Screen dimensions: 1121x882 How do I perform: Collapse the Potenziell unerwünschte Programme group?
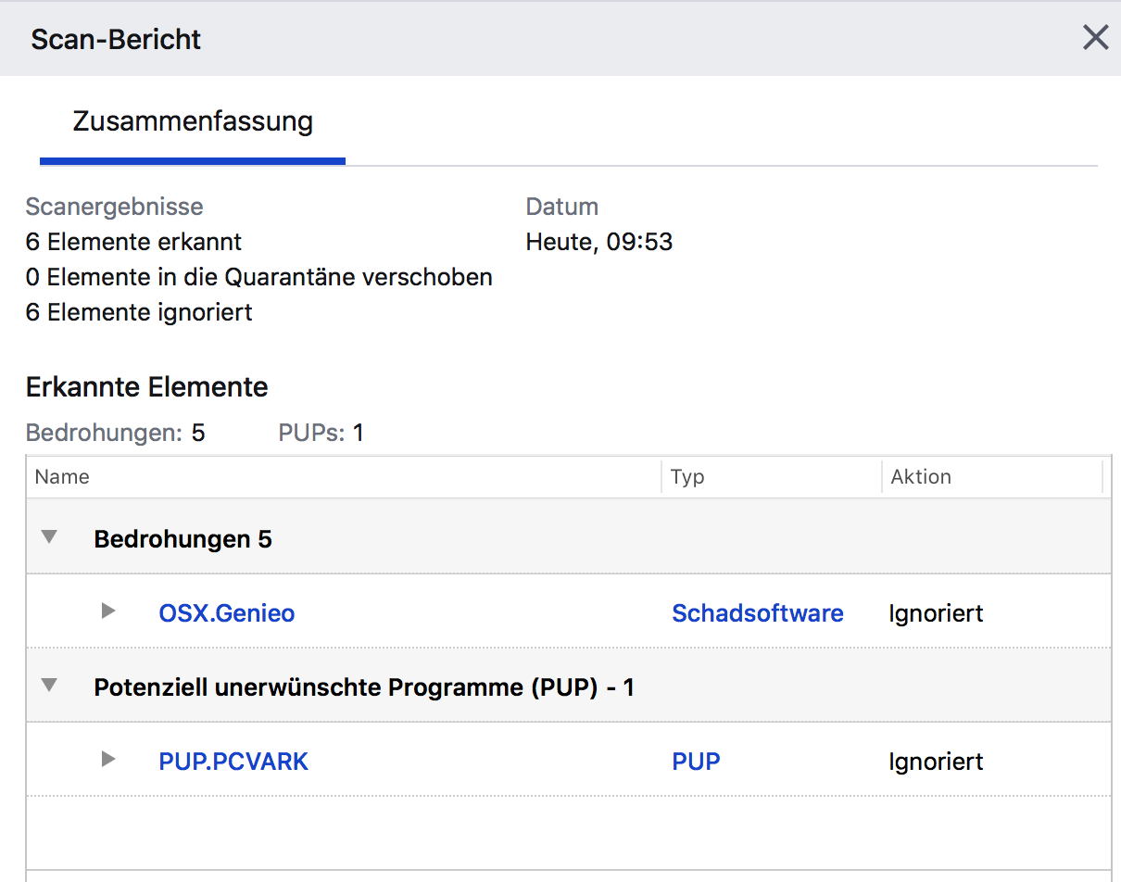pyautogui.click(x=50, y=686)
